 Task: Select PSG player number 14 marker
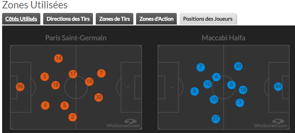point(59,58)
